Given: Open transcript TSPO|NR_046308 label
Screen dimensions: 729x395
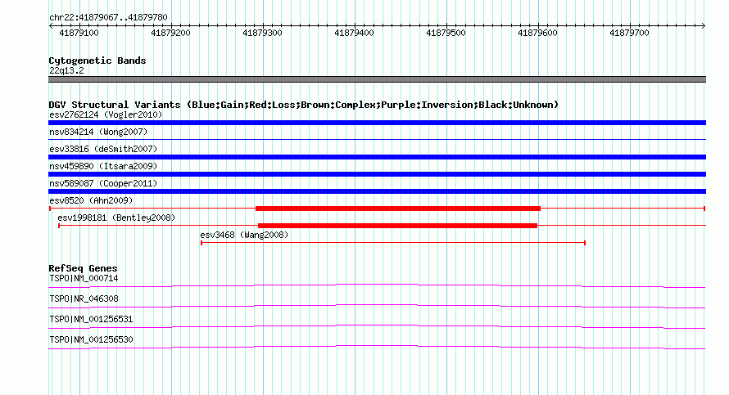Looking at the screenshot, I should (x=84, y=299).
